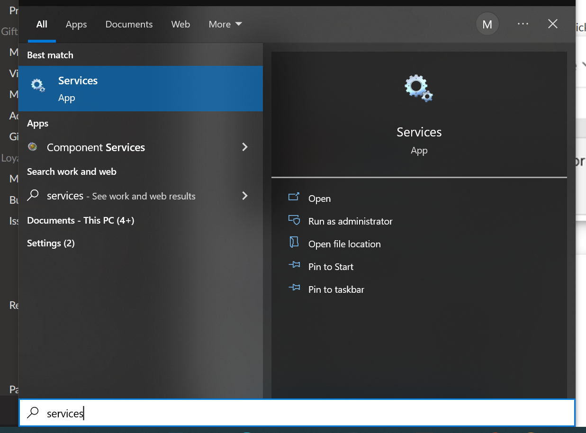
Task: Show Documents - This PC (4+) results
Action: (81, 220)
